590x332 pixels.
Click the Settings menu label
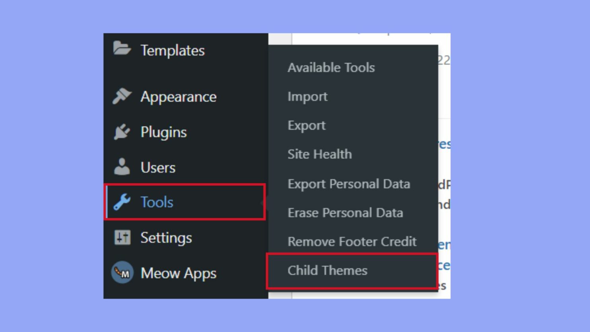tap(167, 237)
